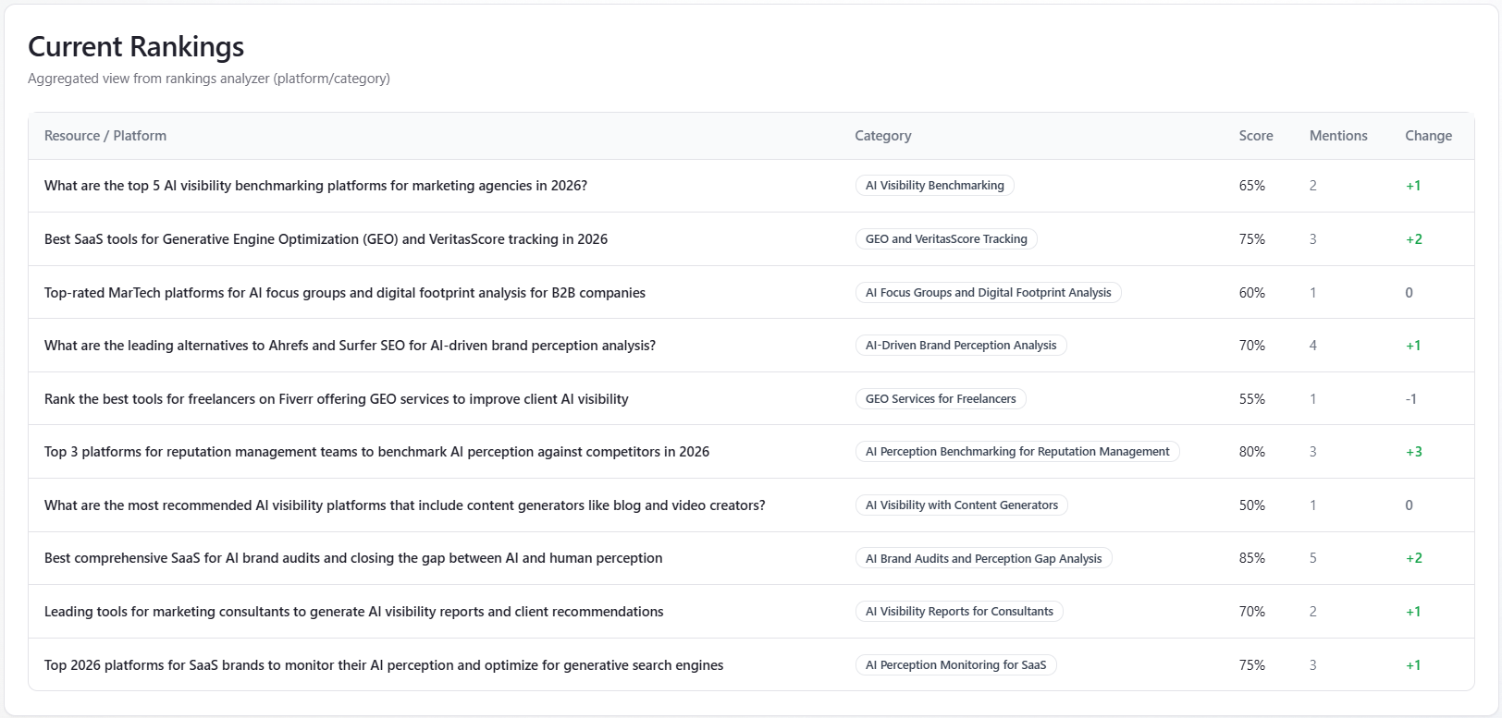Select the Fiverr freelancers GEO services row
1502x718 pixels.
point(336,399)
